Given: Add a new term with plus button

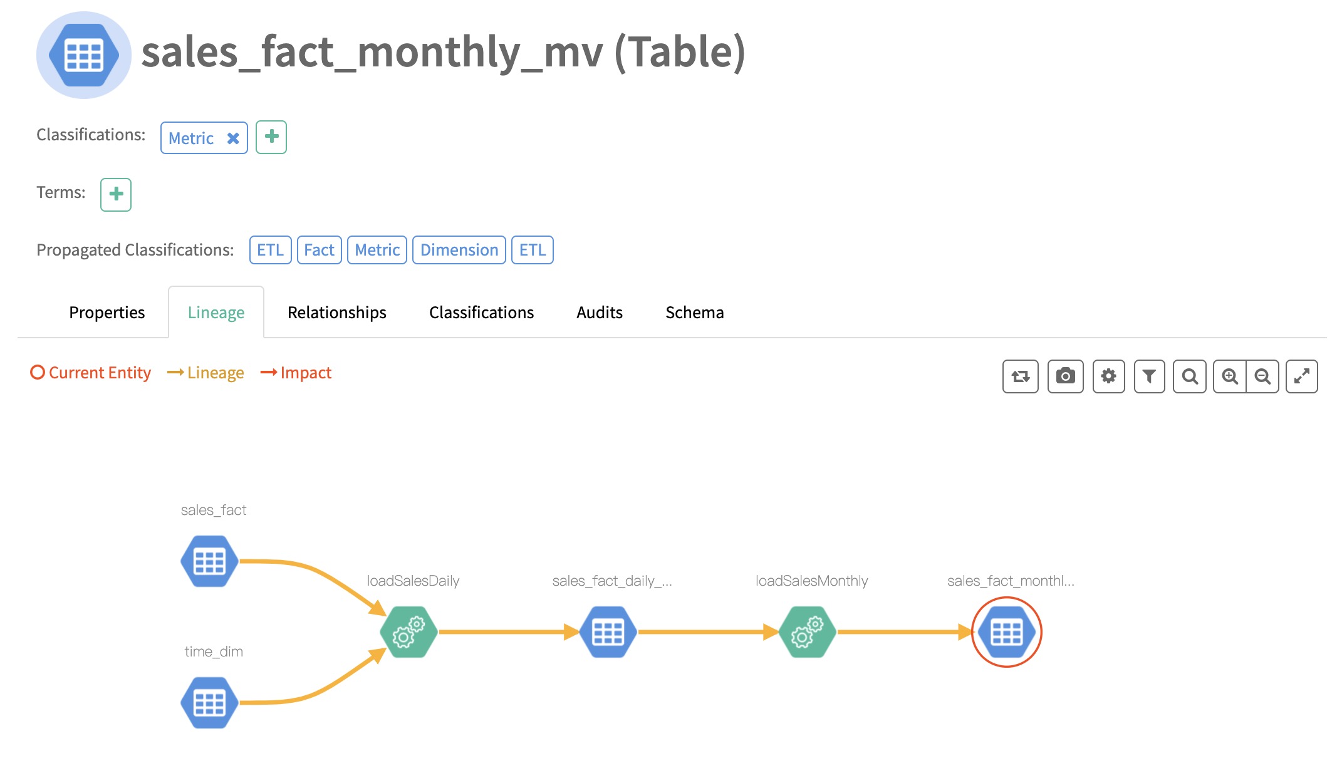Looking at the screenshot, I should (116, 194).
